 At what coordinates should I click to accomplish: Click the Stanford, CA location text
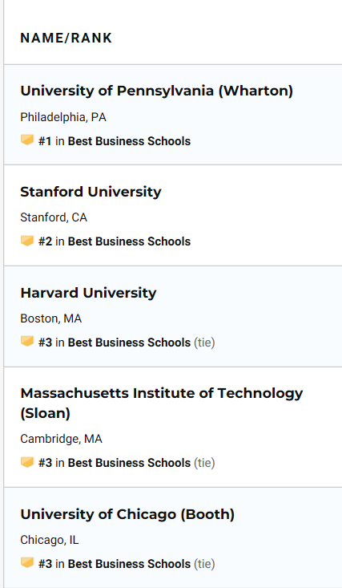pyautogui.click(x=54, y=217)
